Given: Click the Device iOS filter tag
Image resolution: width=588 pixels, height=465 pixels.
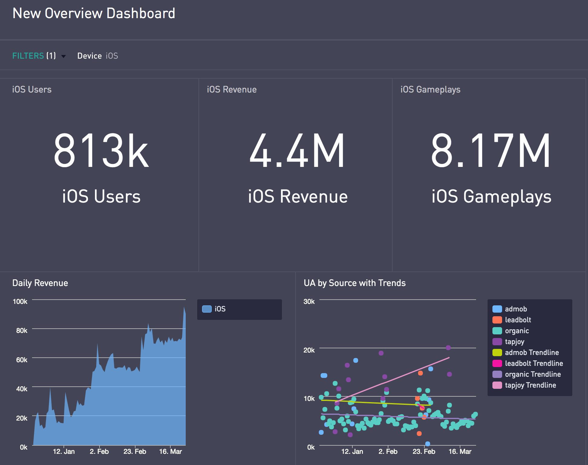Looking at the screenshot, I should (x=97, y=56).
